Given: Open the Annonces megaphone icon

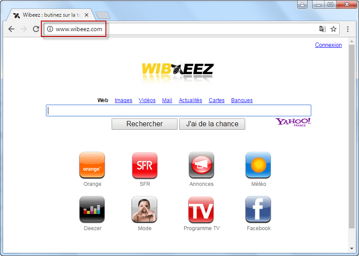Looking at the screenshot, I should click(201, 165).
